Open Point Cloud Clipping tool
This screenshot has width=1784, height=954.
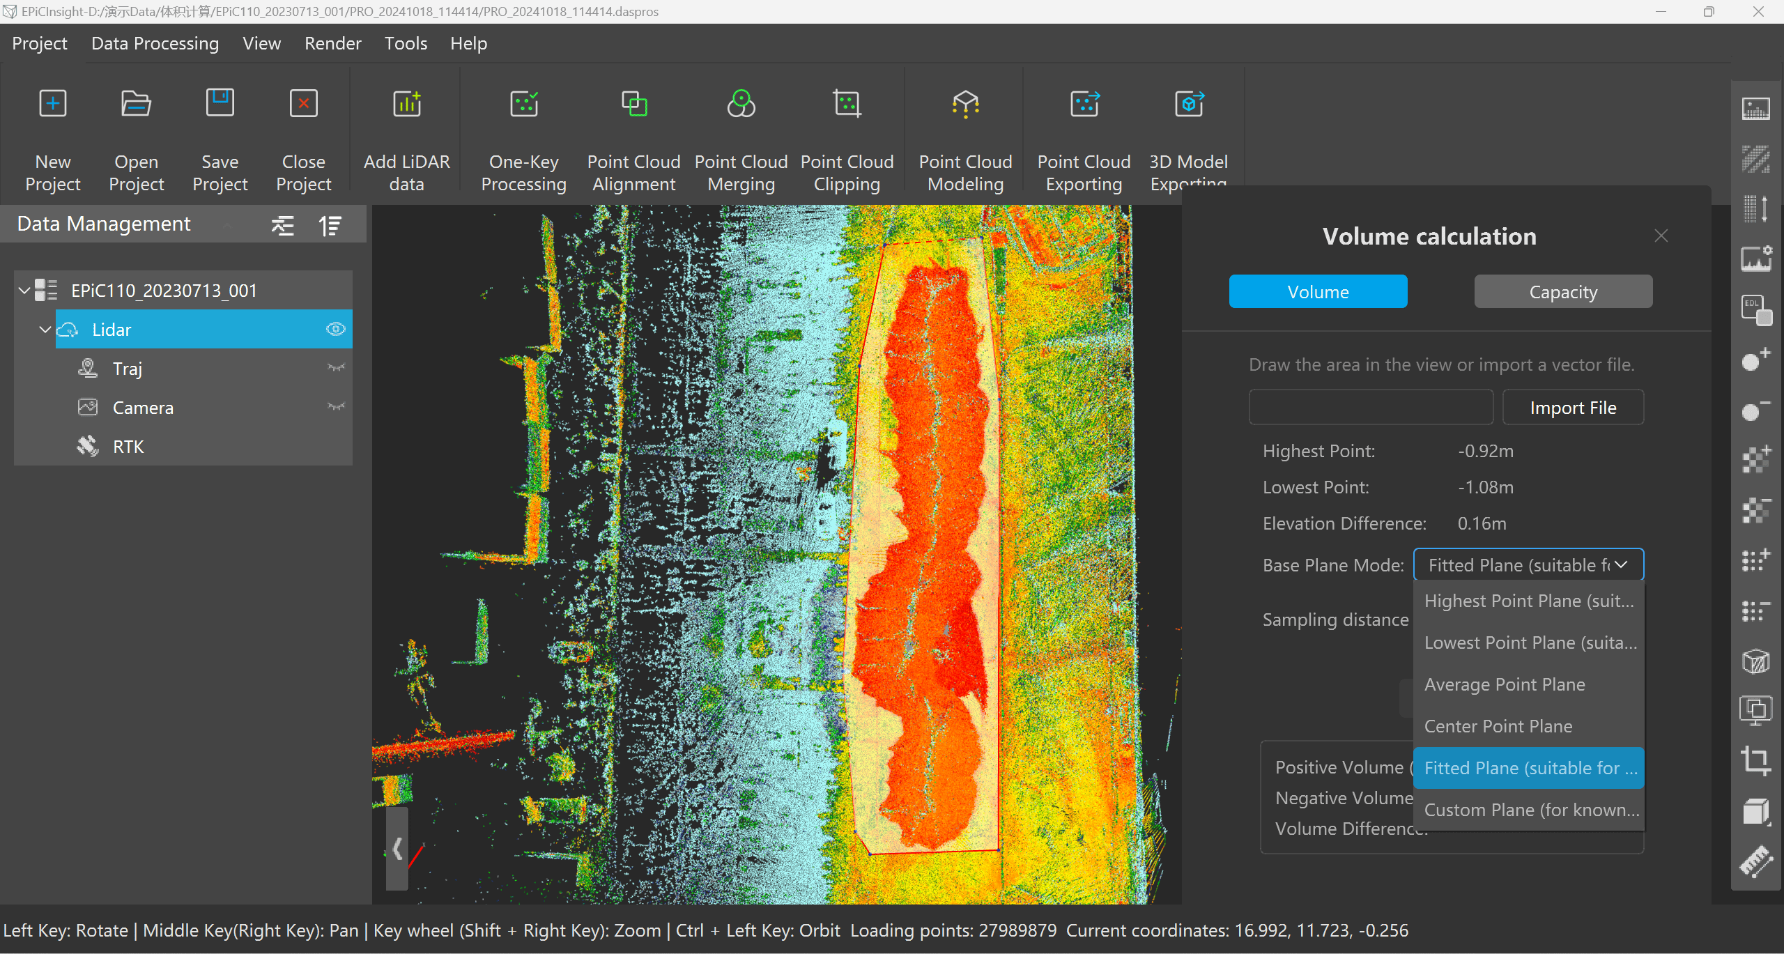click(847, 104)
